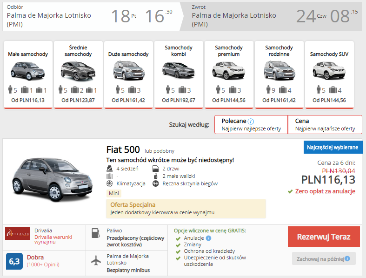The image size is (366, 278).
Task: Sort by Cena cheapest offers first
Action: [x=325, y=124]
